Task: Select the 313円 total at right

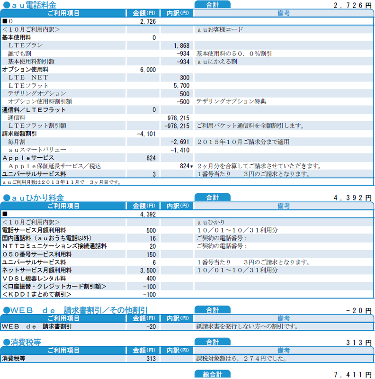Action: point(359,343)
